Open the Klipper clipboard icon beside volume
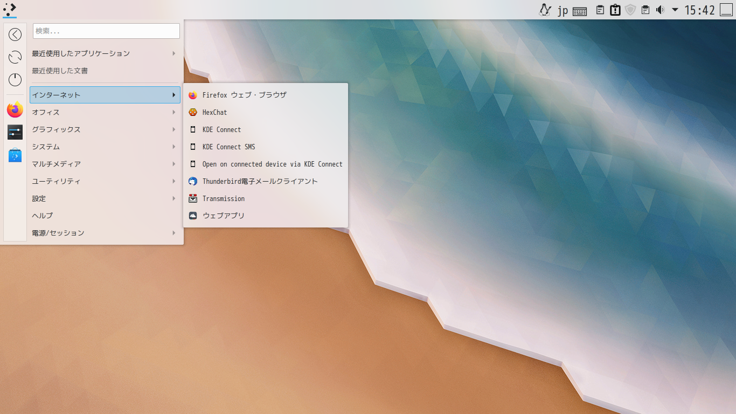This screenshot has width=736, height=414. pos(645,10)
